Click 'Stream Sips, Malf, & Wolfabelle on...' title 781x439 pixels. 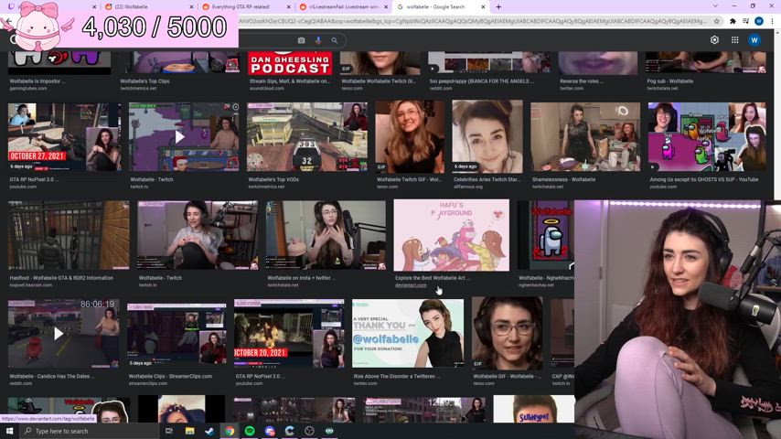click(289, 81)
